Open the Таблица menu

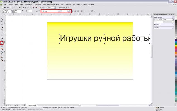point(69,5)
